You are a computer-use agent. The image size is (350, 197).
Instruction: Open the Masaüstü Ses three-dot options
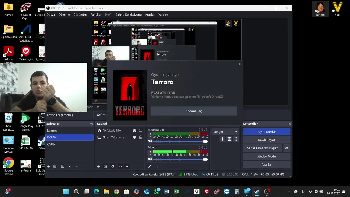pyautogui.click(x=150, y=135)
